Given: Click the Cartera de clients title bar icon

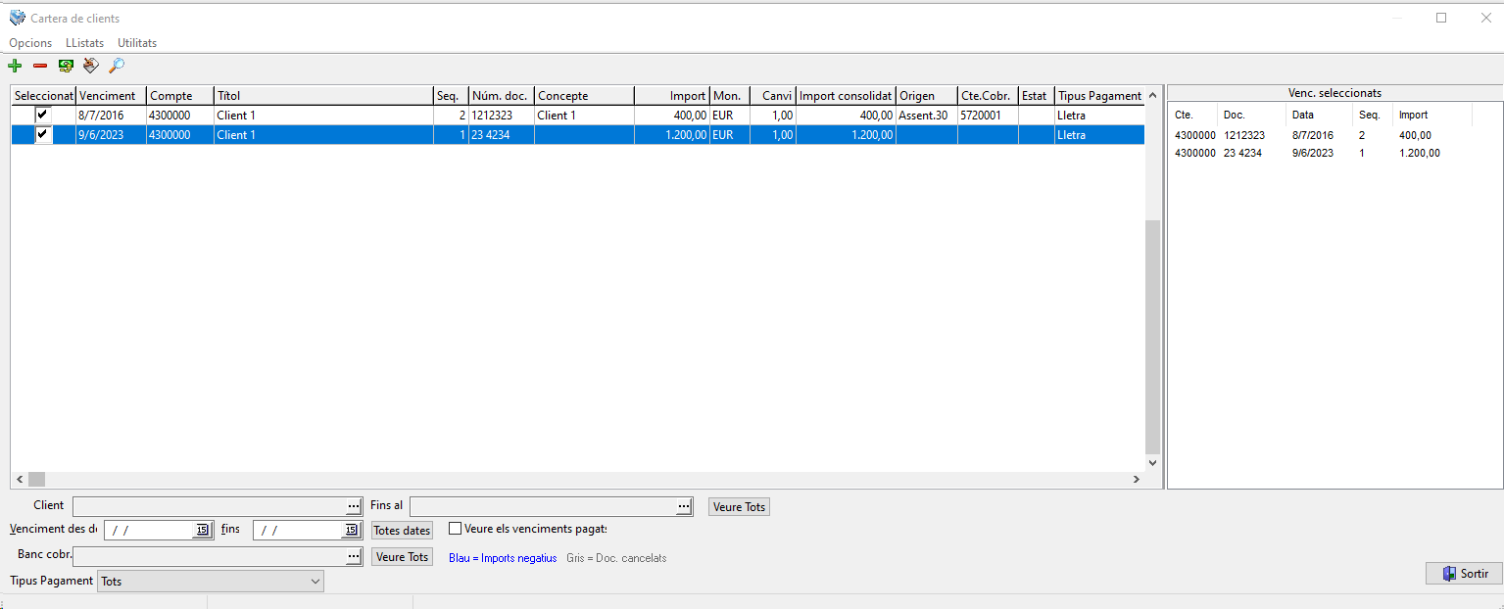Looking at the screenshot, I should 17,18.
